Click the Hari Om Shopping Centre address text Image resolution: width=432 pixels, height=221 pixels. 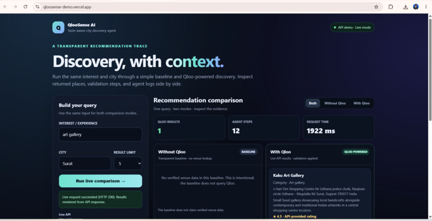pyautogui.click(x=319, y=191)
